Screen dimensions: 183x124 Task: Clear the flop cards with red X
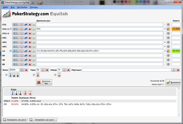pos(26,70)
